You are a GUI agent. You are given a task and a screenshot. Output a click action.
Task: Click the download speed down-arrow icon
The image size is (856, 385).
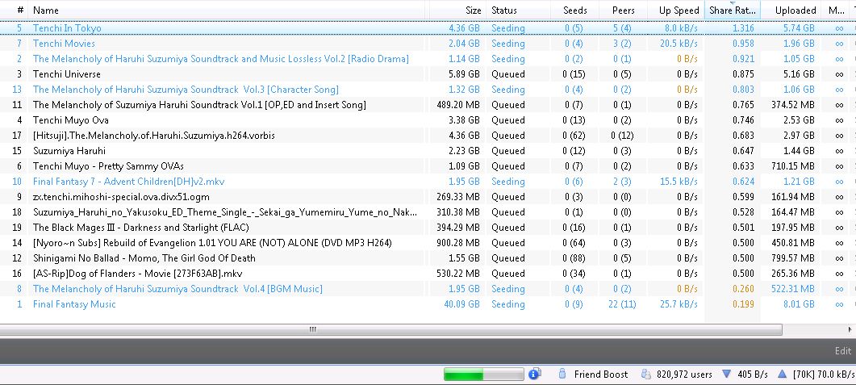click(726, 374)
